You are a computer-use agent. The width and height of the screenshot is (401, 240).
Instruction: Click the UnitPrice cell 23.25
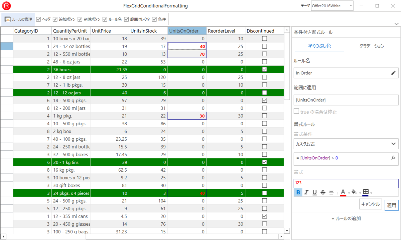pyautogui.click(x=110, y=139)
